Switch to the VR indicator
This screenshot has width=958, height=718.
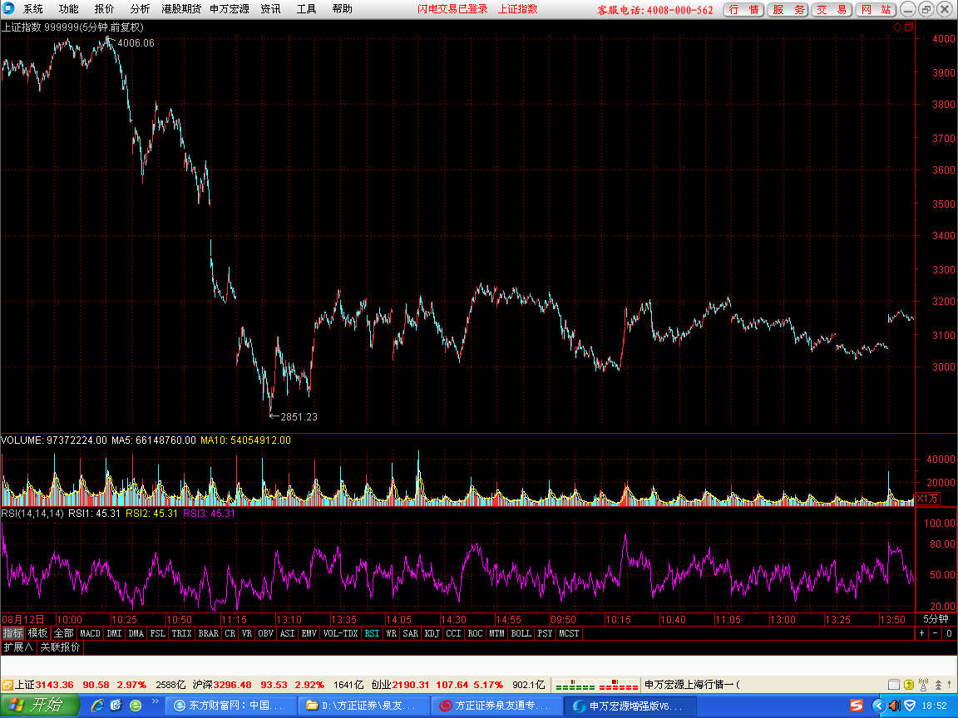(x=247, y=633)
